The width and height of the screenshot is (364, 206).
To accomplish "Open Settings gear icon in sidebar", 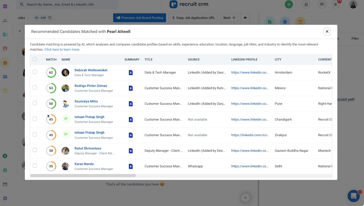I will tap(5, 198).
